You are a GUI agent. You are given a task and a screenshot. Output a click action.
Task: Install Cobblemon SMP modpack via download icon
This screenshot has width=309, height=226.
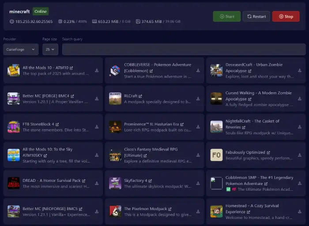(300, 183)
